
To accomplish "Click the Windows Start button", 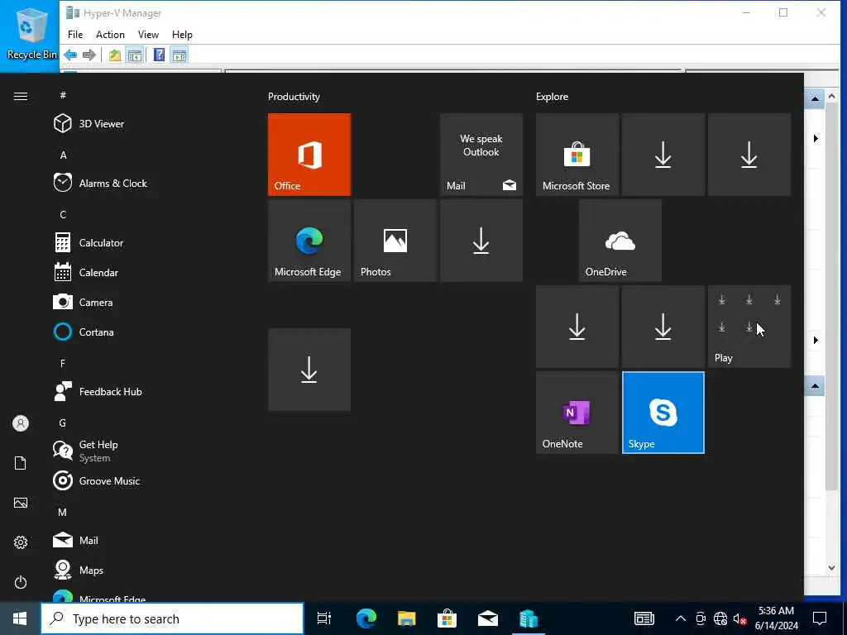I will 20,618.
